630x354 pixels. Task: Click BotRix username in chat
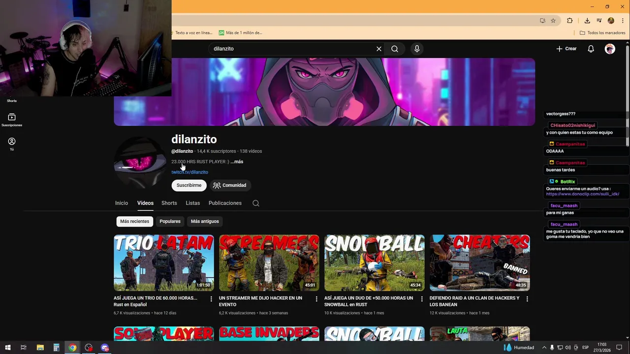tap(567, 182)
